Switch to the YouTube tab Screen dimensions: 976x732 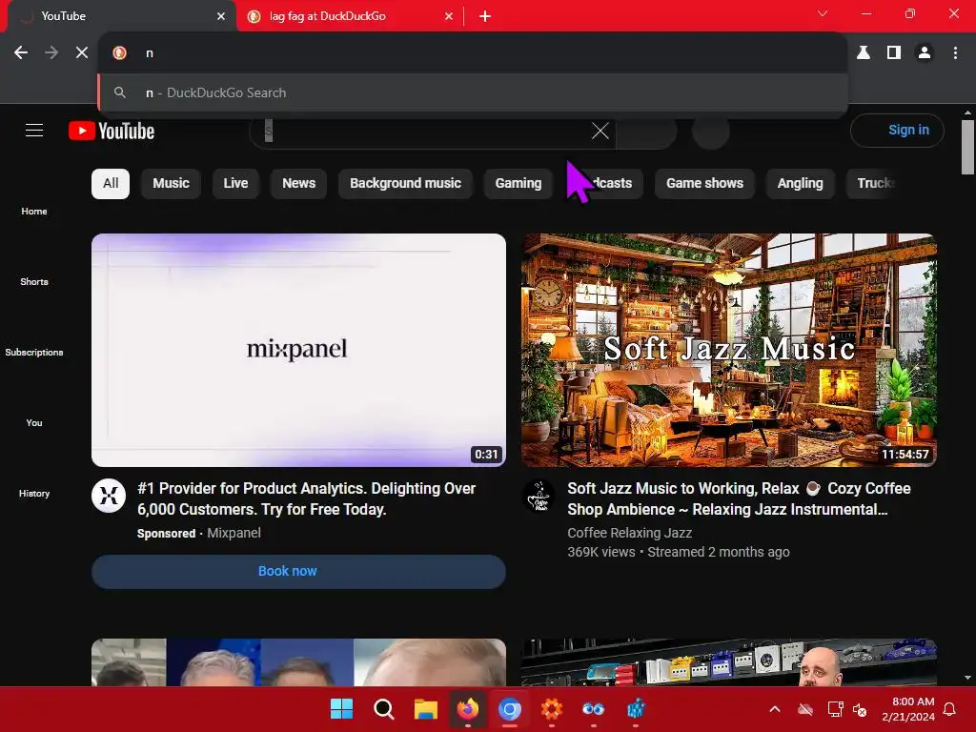click(x=121, y=16)
